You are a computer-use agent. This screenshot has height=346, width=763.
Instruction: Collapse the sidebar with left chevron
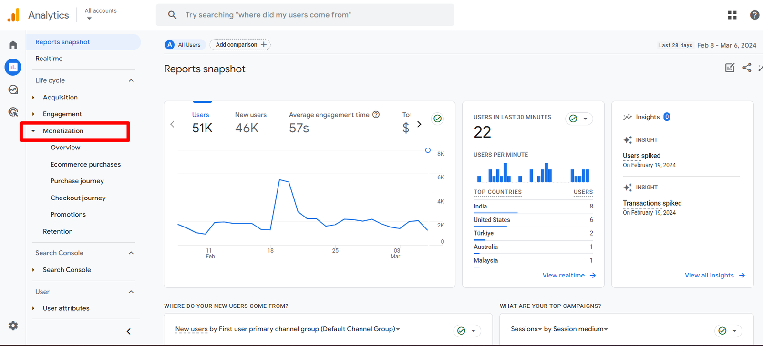[x=128, y=331]
